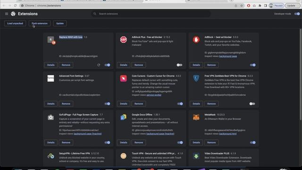Open Details for MetaMask

pyautogui.click(x=196, y=143)
